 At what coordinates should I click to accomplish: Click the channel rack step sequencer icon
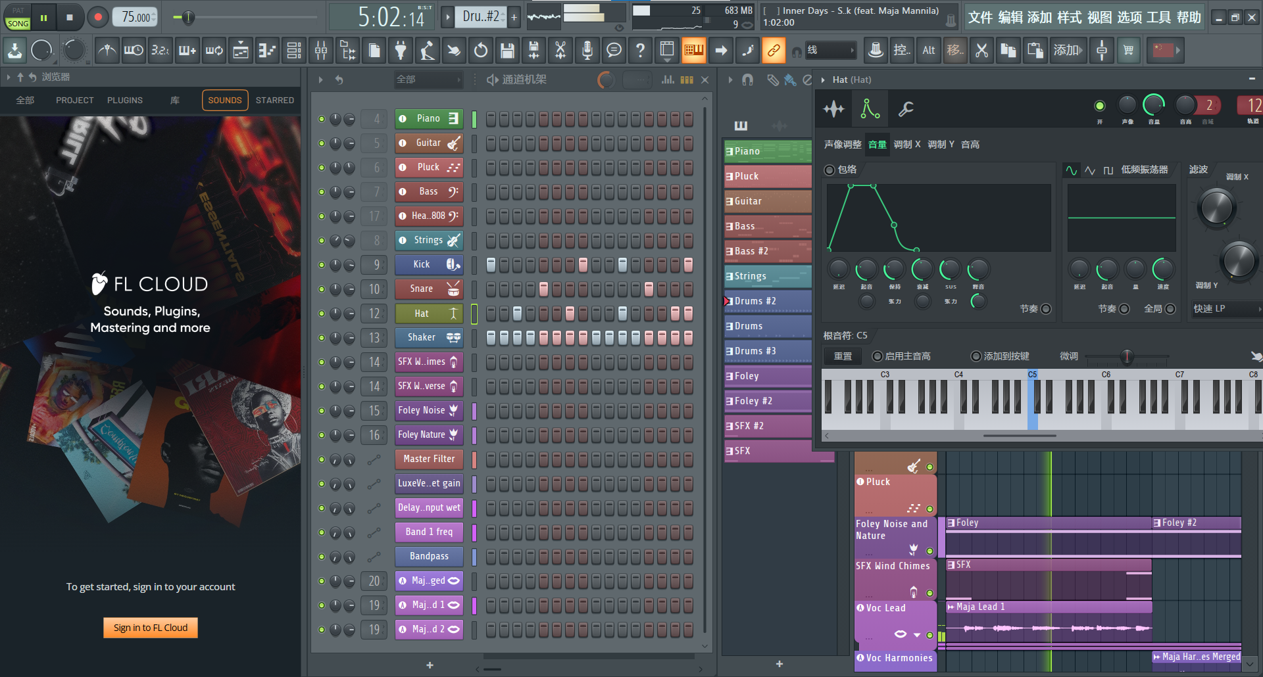[x=687, y=80]
